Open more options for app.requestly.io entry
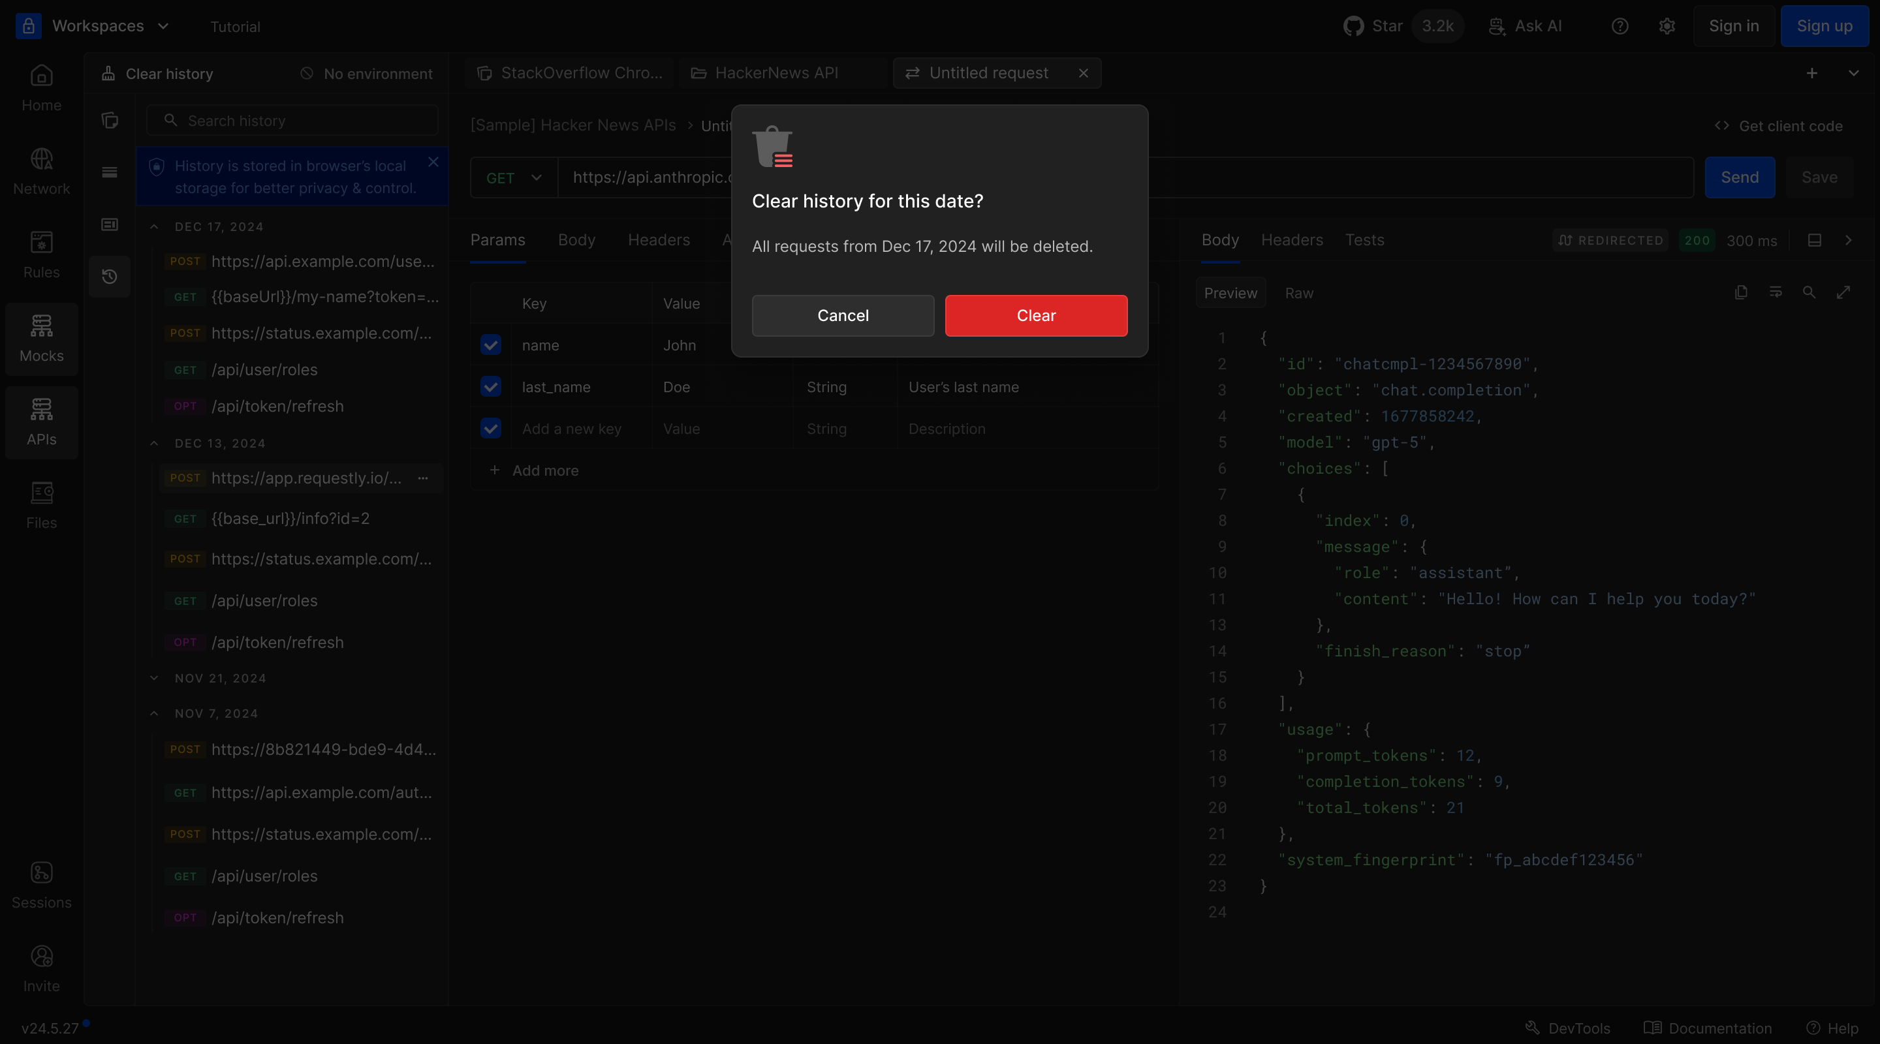Screen dimensions: 1880x1044 coord(422,478)
